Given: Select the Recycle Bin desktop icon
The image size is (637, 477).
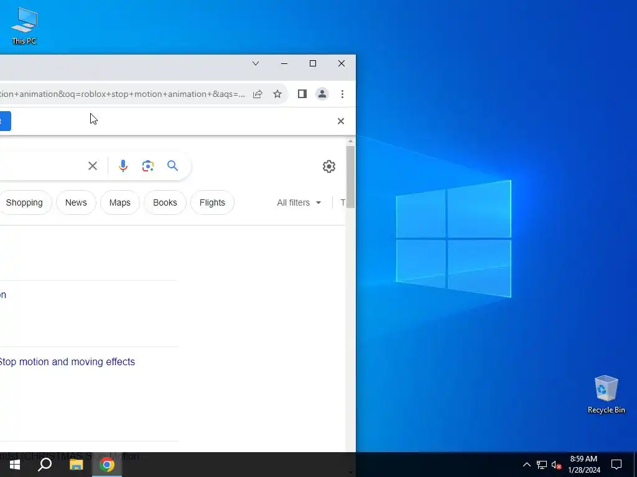Looking at the screenshot, I should 606,394.
